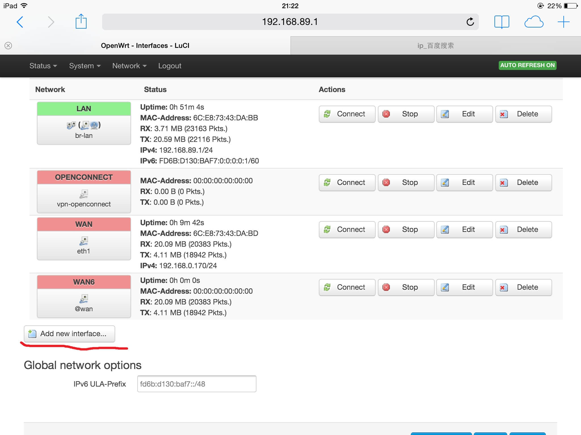The height and width of the screenshot is (435, 581).
Task: Edit the LAN interface
Action: coord(464,114)
